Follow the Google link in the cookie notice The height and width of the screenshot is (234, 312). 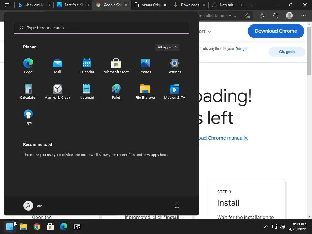coord(241,48)
